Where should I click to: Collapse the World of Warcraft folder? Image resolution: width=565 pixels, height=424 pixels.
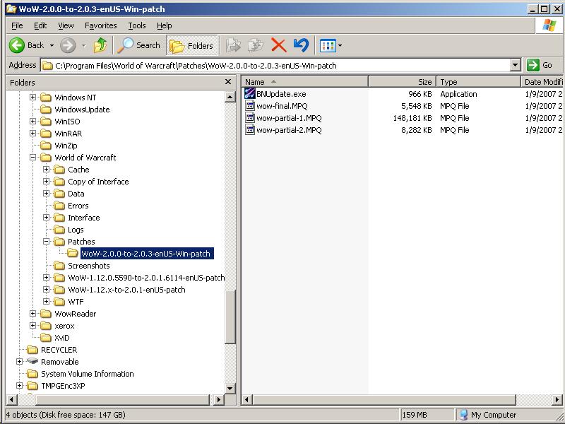(x=32, y=157)
